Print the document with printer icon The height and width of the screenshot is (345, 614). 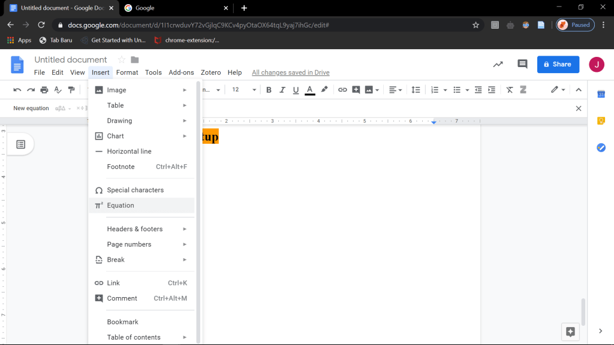(x=44, y=90)
